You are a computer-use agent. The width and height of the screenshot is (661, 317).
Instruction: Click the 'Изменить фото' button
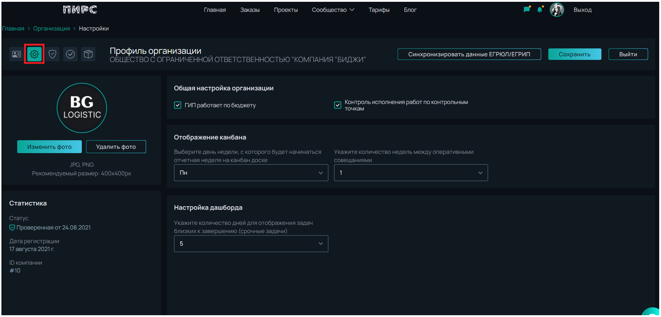pyautogui.click(x=50, y=147)
